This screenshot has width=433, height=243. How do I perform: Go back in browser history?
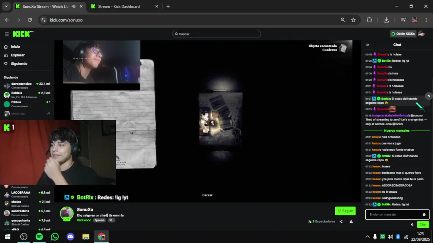[7, 20]
